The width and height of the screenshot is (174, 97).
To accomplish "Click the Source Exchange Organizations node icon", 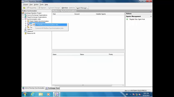I will point(26,15).
